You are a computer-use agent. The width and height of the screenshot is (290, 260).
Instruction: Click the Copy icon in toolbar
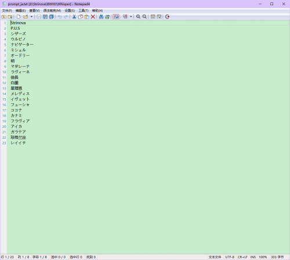(x=81, y=17)
